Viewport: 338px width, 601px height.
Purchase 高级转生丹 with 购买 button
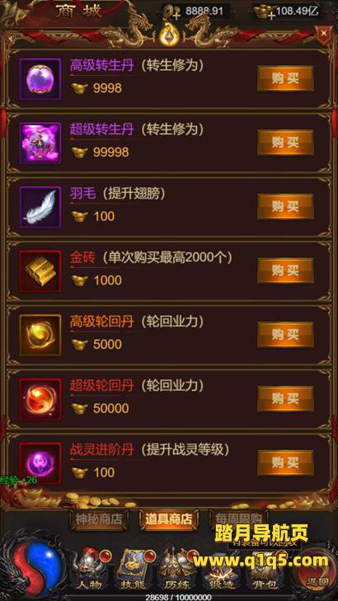tap(285, 78)
